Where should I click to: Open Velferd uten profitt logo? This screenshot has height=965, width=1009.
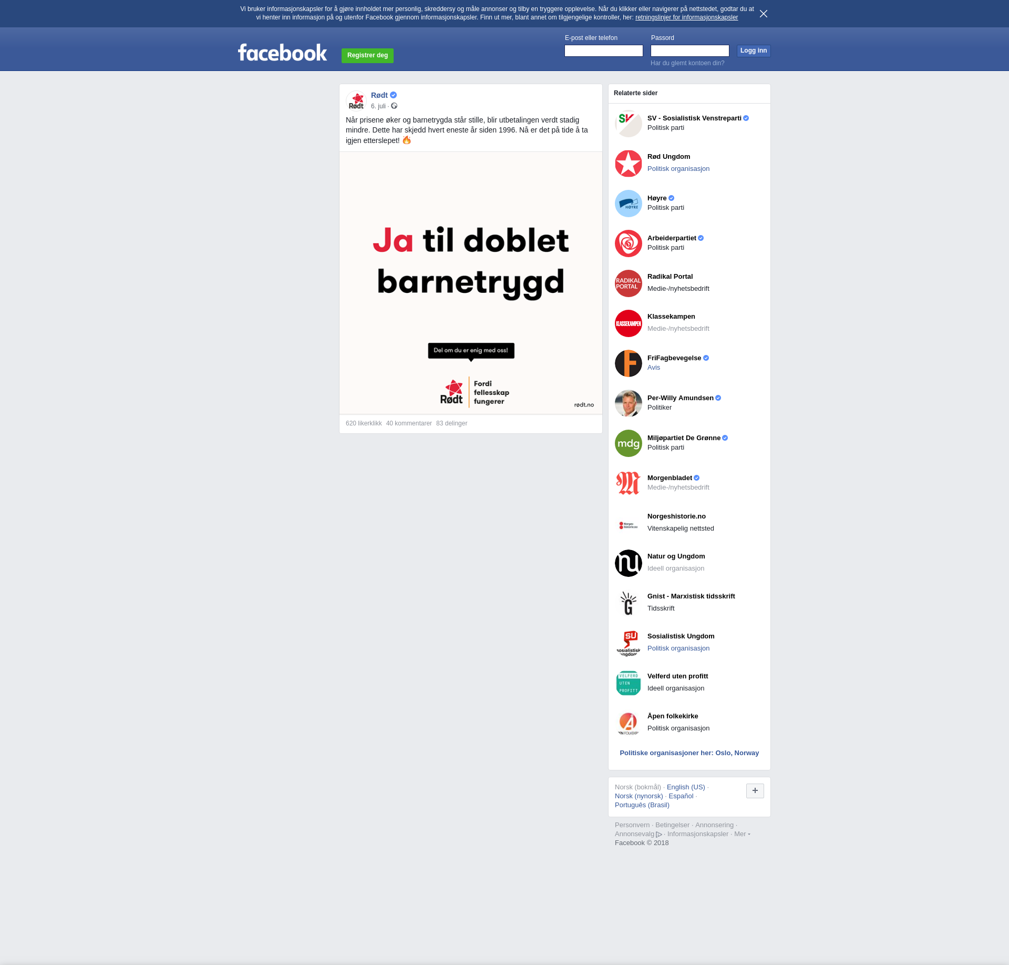629,683
